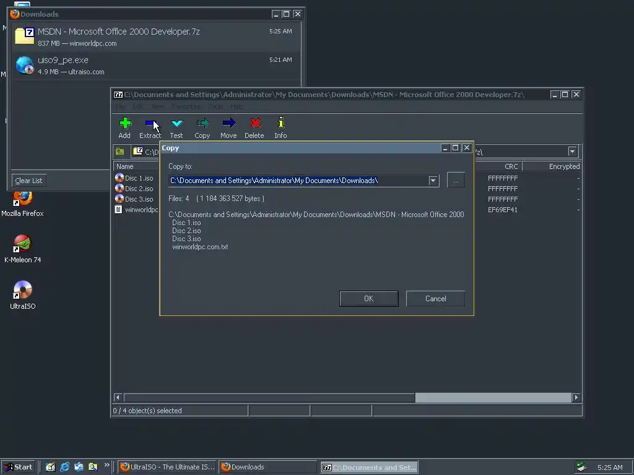Screen dimensions: 634x475
Task: Open the Favorites menu in 7-Zip
Action: point(186,106)
